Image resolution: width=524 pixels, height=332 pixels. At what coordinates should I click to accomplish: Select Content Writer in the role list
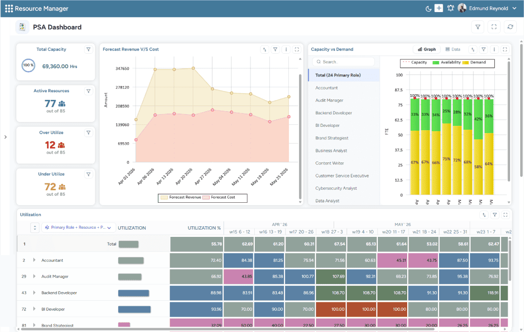point(344,163)
